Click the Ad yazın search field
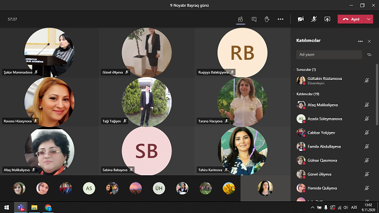 point(329,54)
